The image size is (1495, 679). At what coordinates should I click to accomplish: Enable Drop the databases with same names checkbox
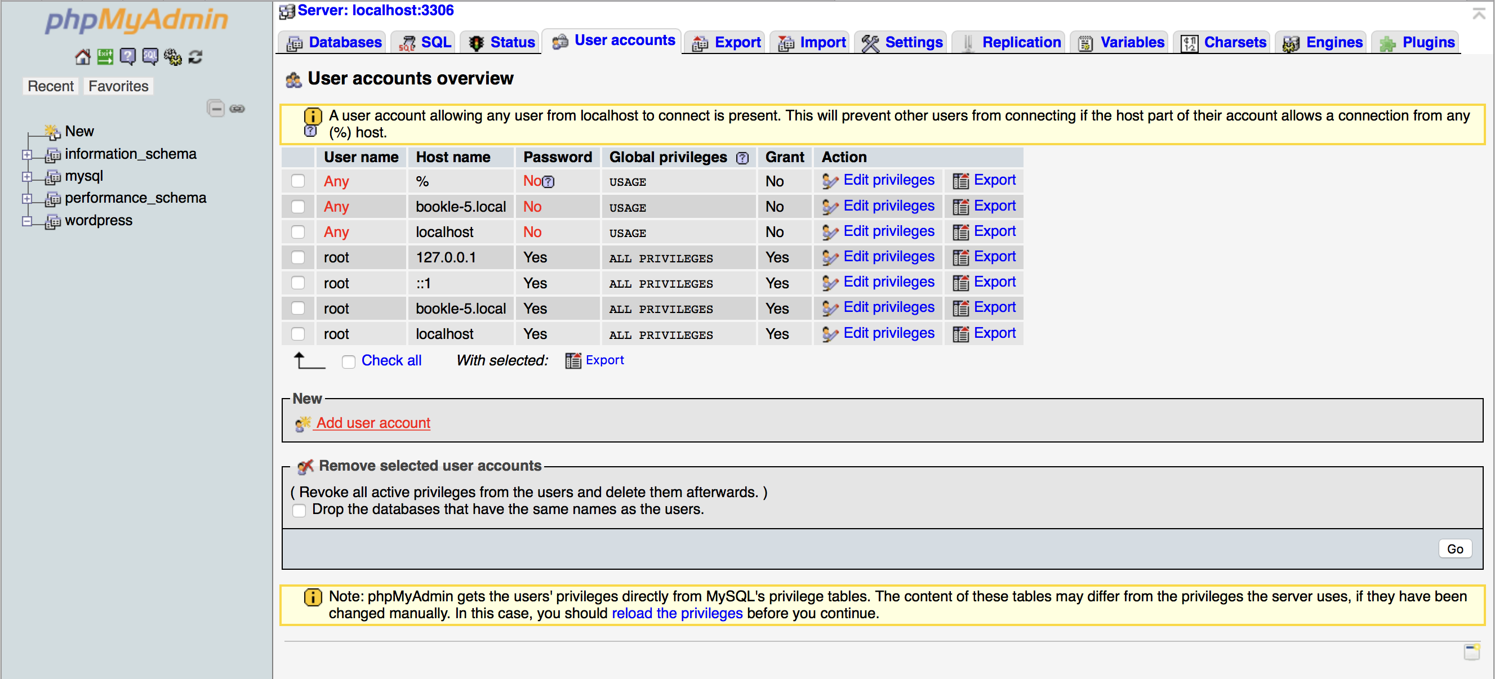tap(299, 510)
